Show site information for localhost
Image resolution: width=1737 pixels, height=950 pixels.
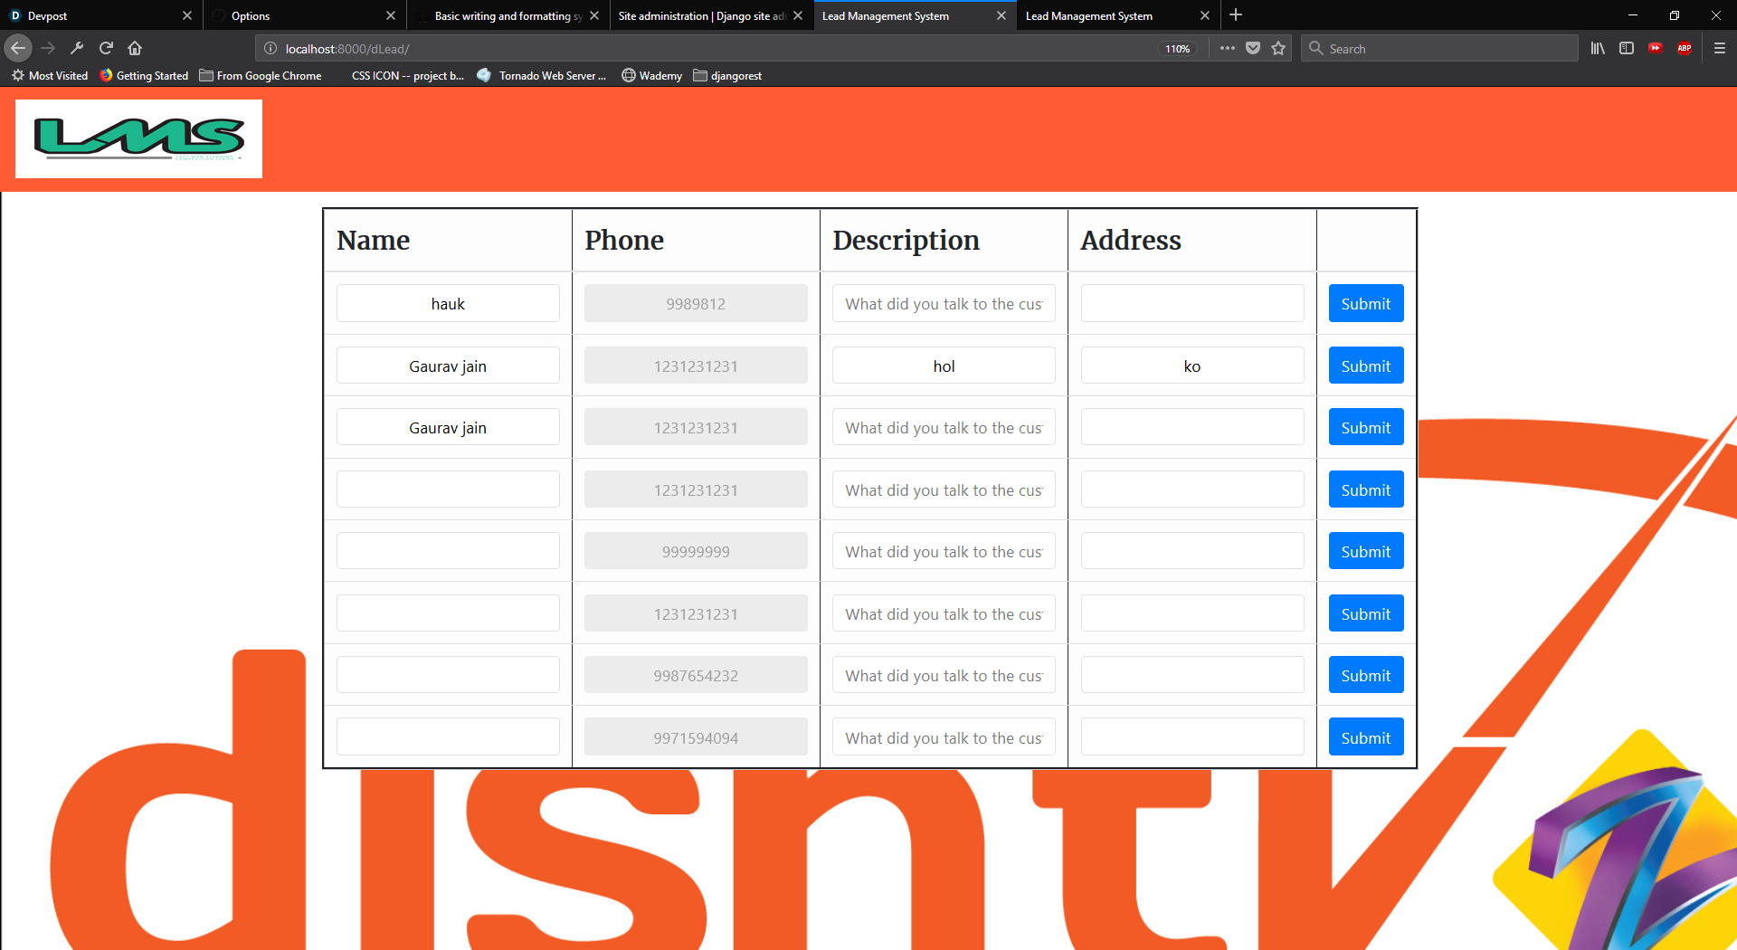(x=270, y=49)
